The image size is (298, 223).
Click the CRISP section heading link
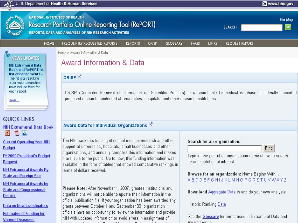[70, 78]
